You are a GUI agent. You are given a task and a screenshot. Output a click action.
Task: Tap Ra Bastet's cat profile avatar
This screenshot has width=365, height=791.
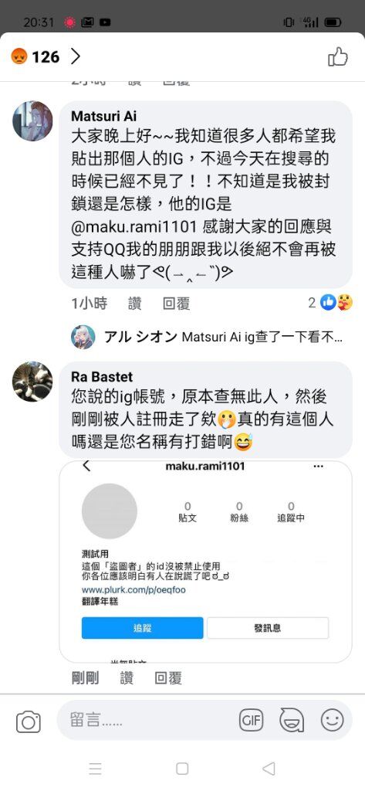pyautogui.click(x=32, y=382)
